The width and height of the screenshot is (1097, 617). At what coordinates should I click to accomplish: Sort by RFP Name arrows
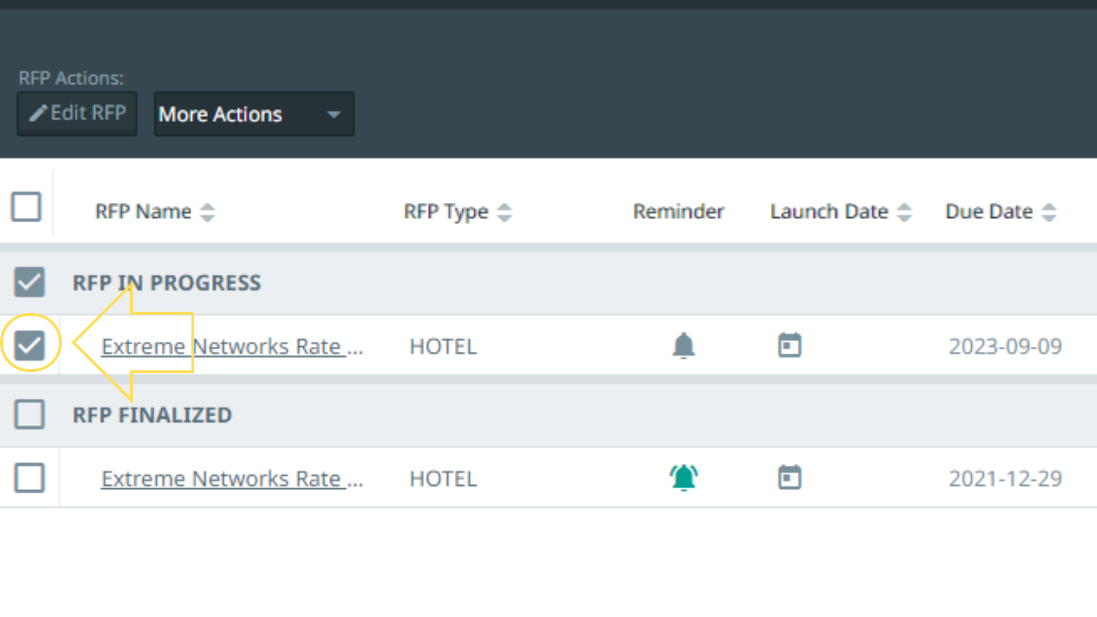pyautogui.click(x=207, y=212)
